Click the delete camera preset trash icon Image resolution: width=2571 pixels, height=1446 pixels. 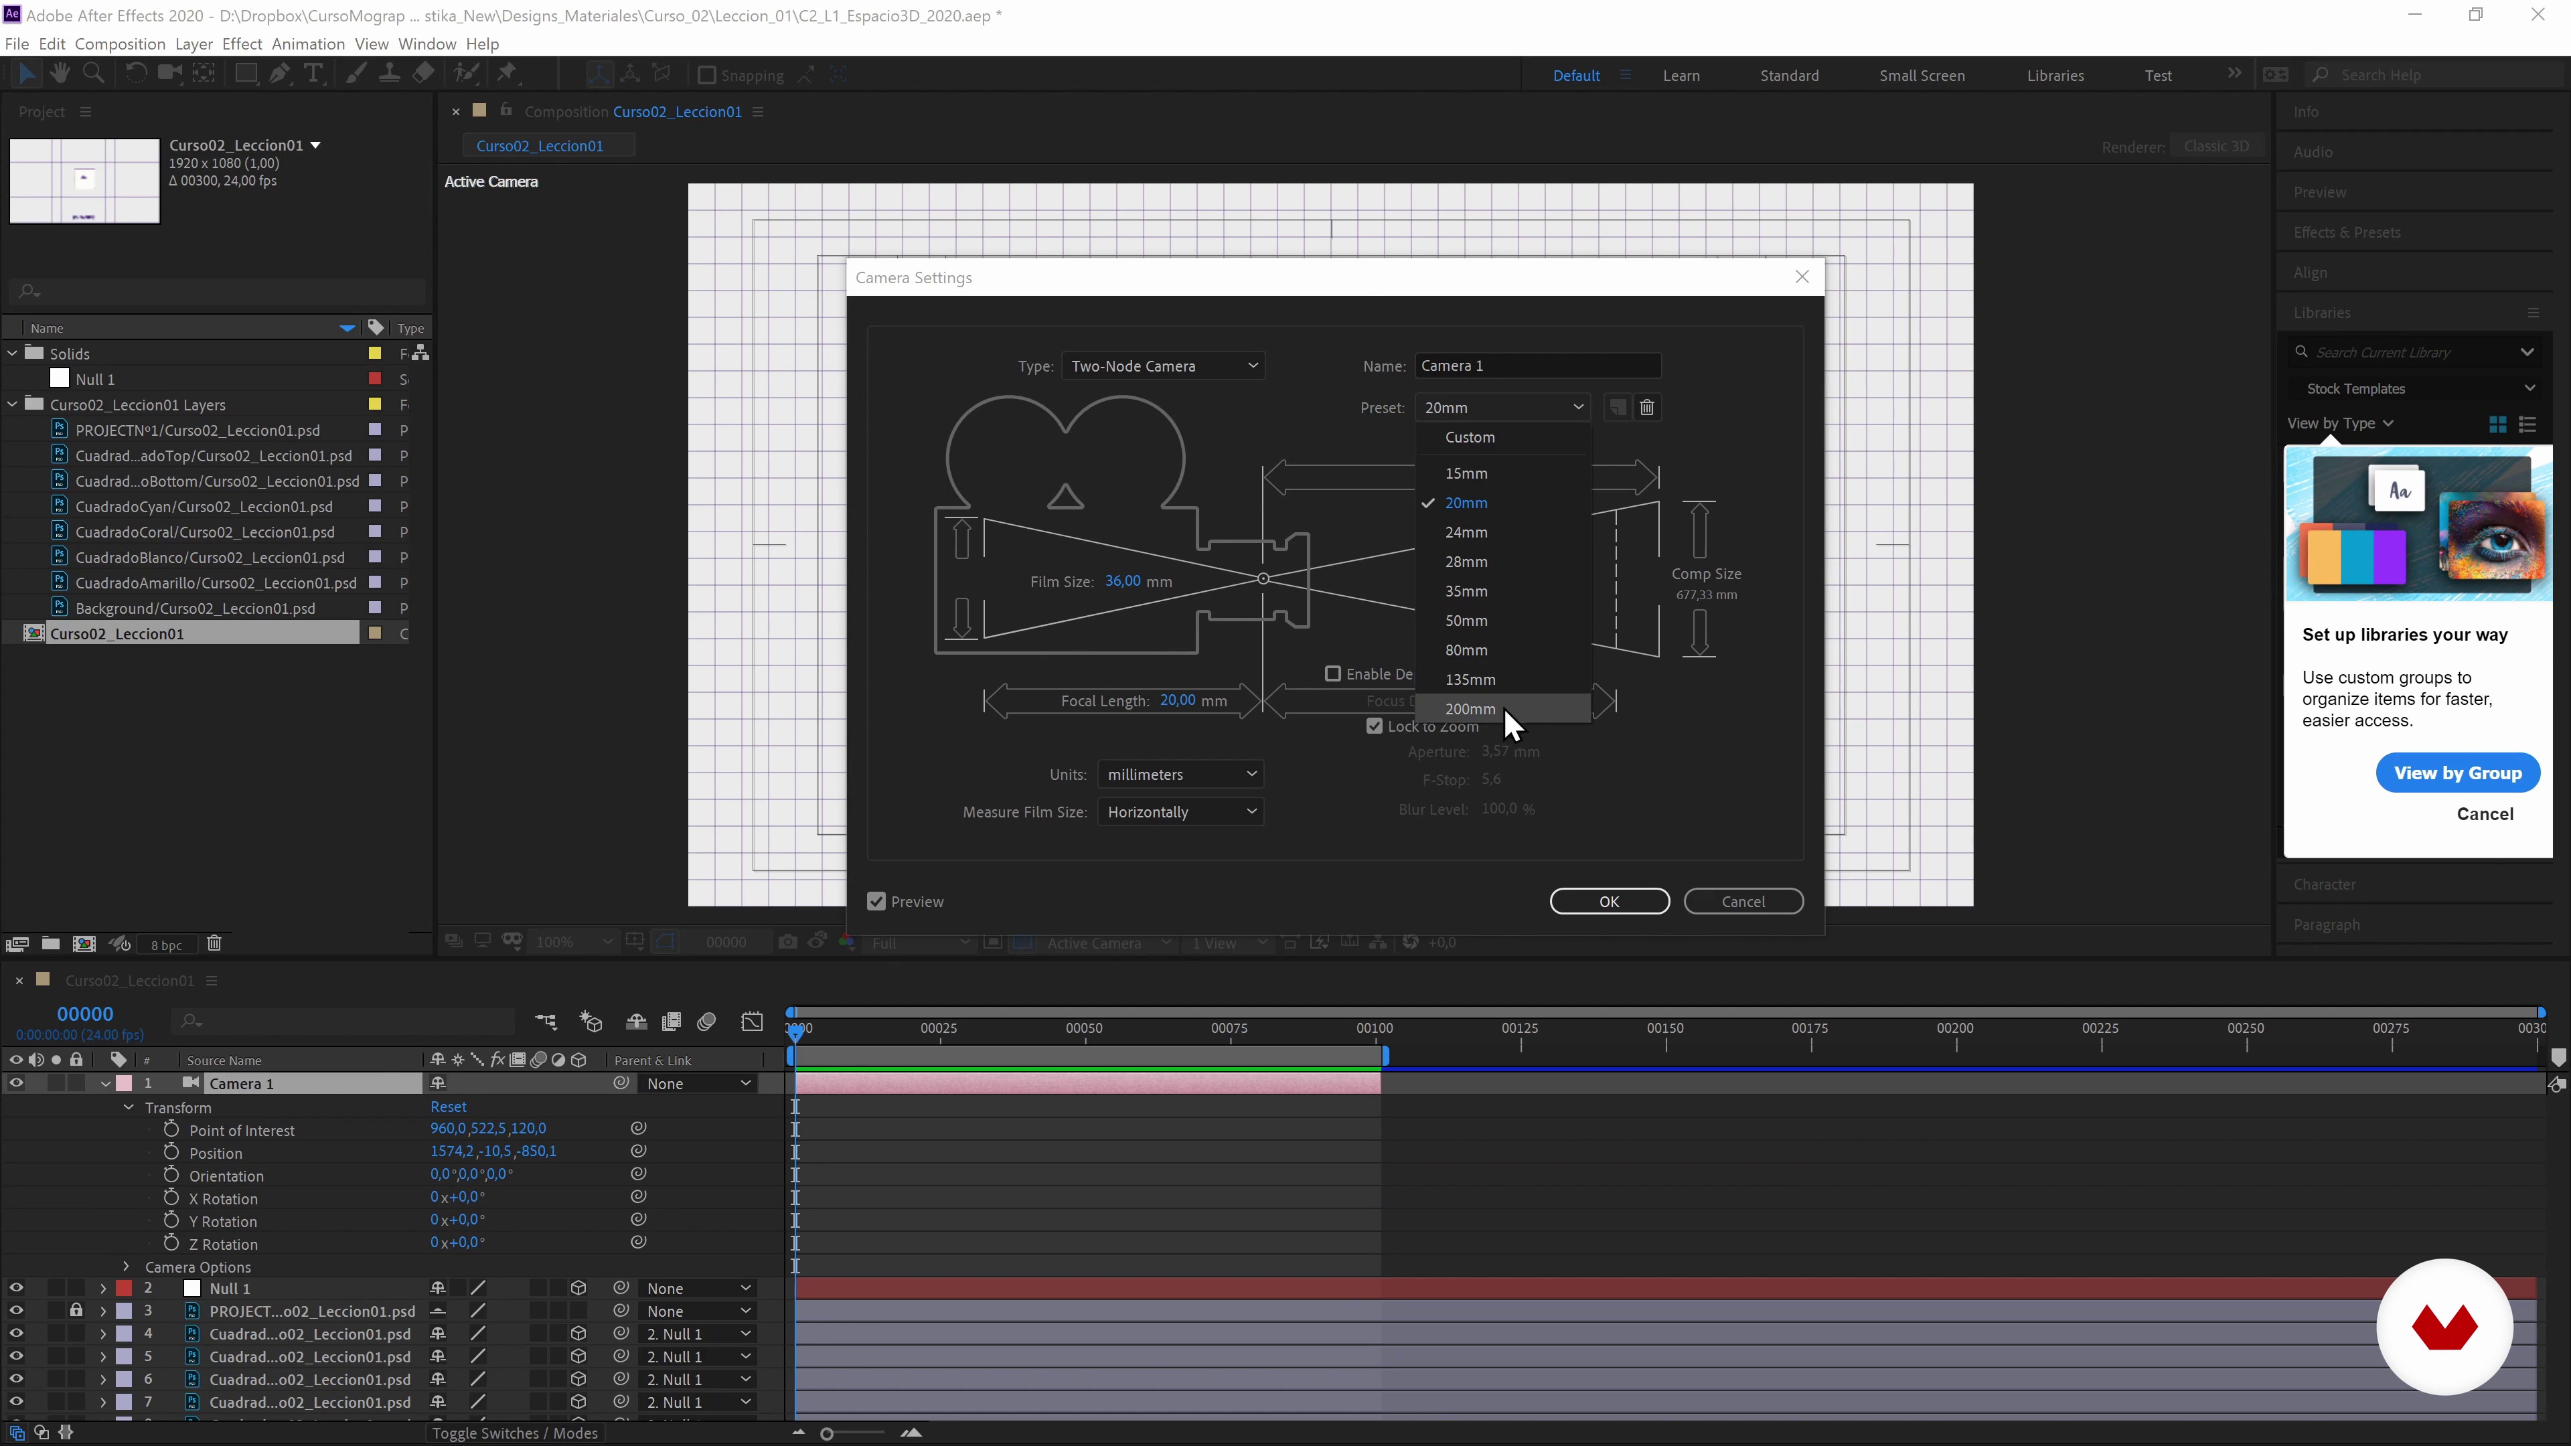tap(1647, 407)
